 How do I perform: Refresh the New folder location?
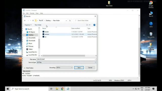point(70,20)
